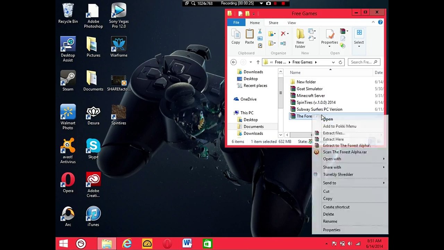Screen dimensions: 444x250
Task: Open Adobe Photoshop desktop shortcut
Action: coord(93,16)
